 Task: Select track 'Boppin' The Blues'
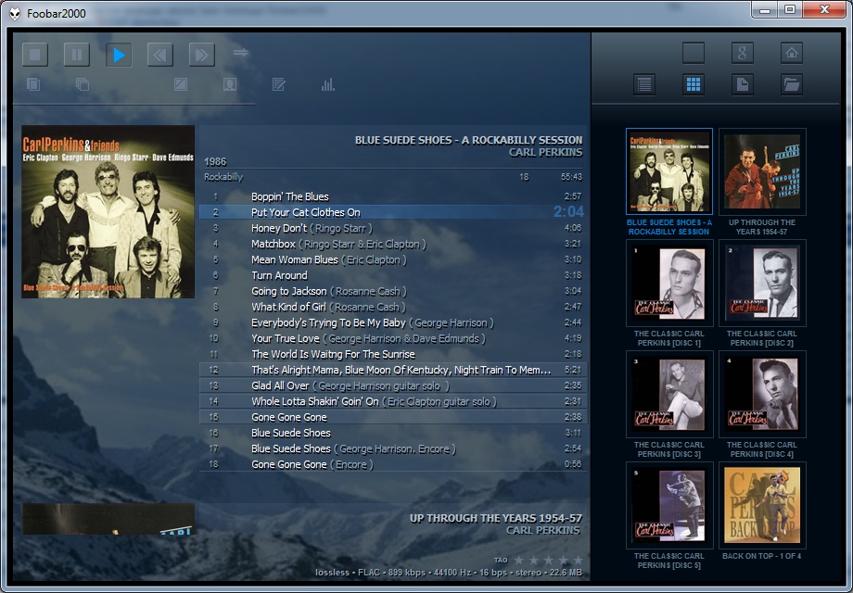coord(393,196)
